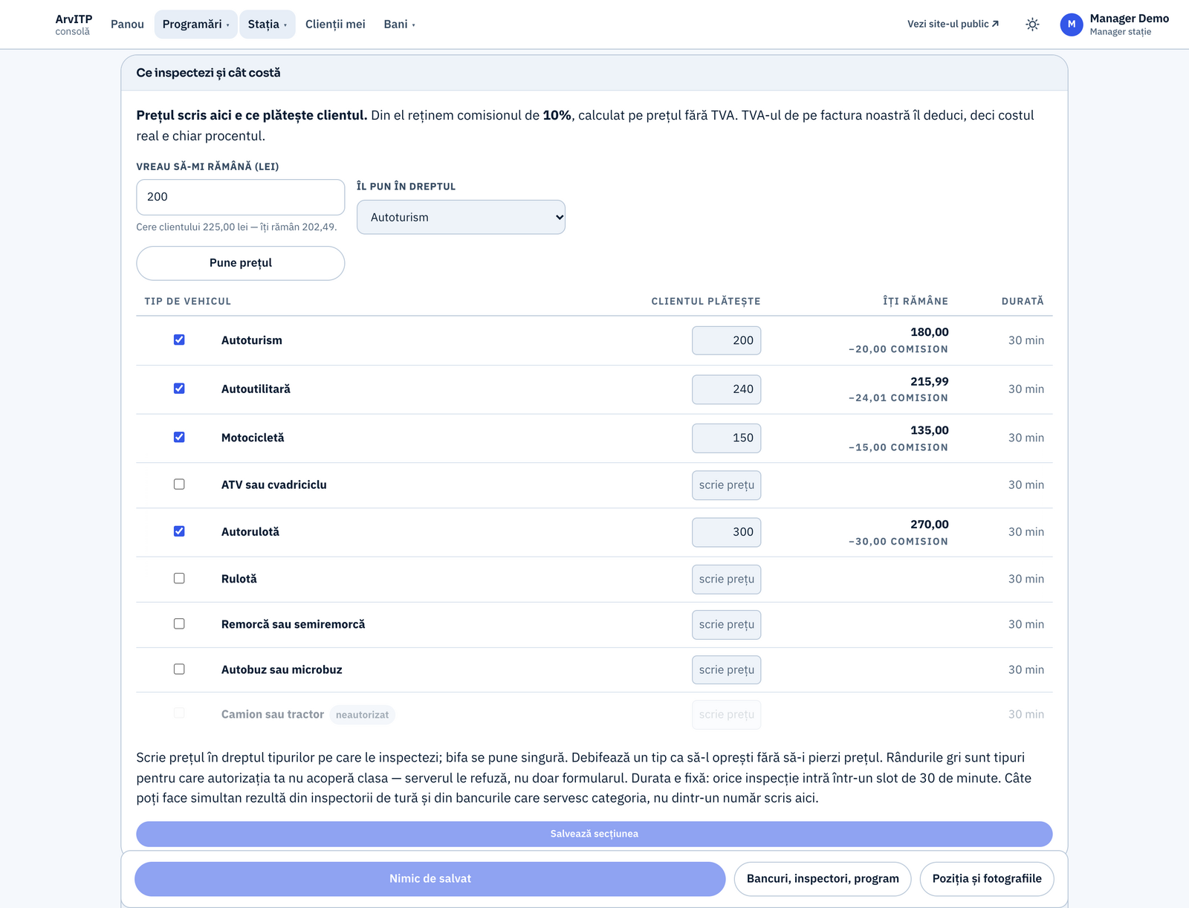Image resolution: width=1189 pixels, height=908 pixels.
Task: Click the TIP DE VEHICUL column header
Action: pyautogui.click(x=188, y=302)
